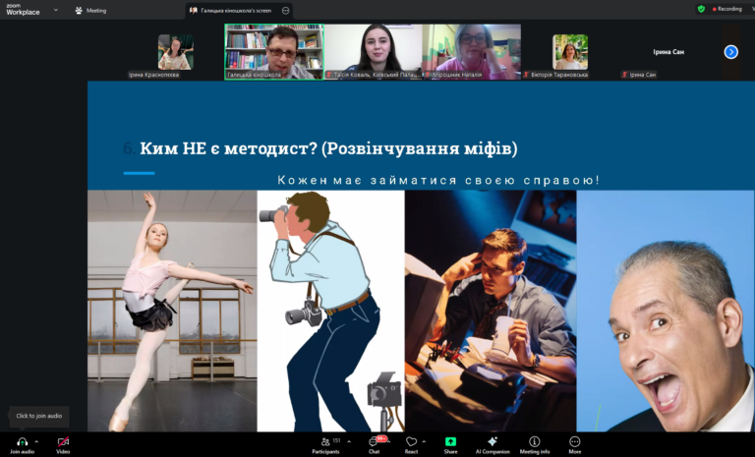
Task: Select Галицька кіношкола speaker video
Action: (x=274, y=52)
